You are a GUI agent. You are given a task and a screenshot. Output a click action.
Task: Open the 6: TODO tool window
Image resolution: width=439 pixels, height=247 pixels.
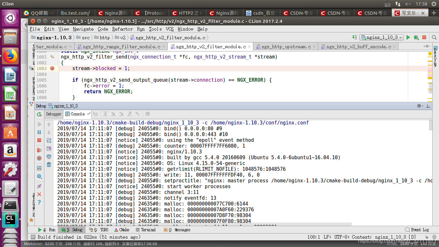(98, 230)
